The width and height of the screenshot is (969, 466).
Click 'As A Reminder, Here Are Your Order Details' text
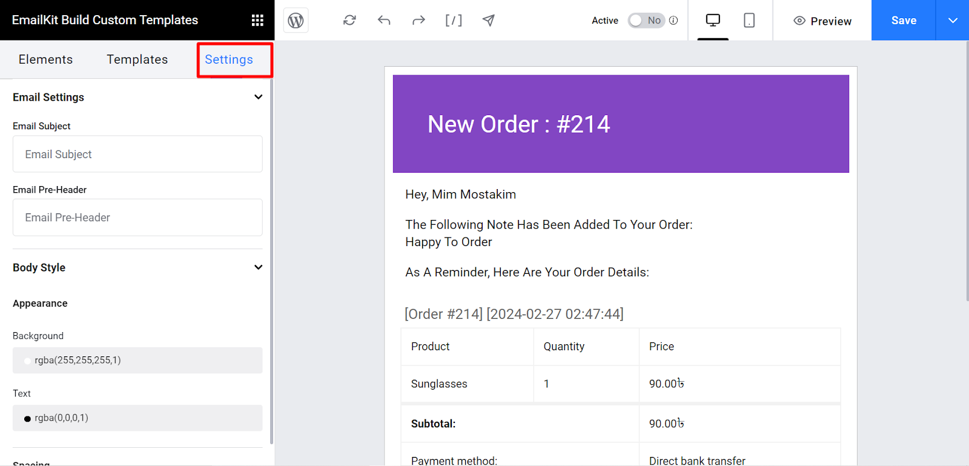point(527,272)
